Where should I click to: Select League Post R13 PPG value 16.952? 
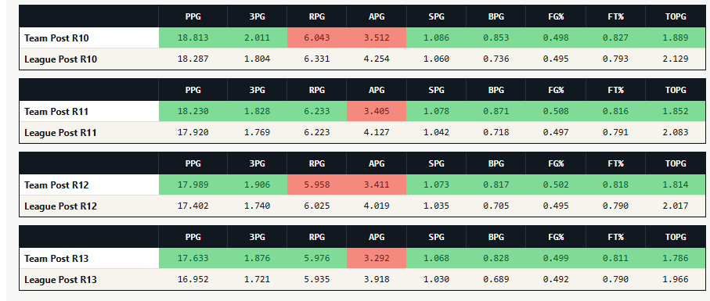click(x=193, y=280)
